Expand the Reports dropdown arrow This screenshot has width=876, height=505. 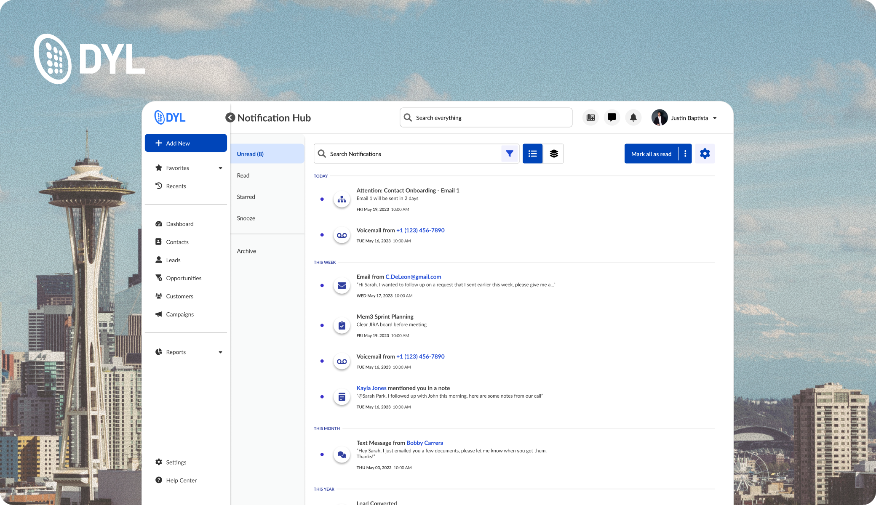point(220,352)
